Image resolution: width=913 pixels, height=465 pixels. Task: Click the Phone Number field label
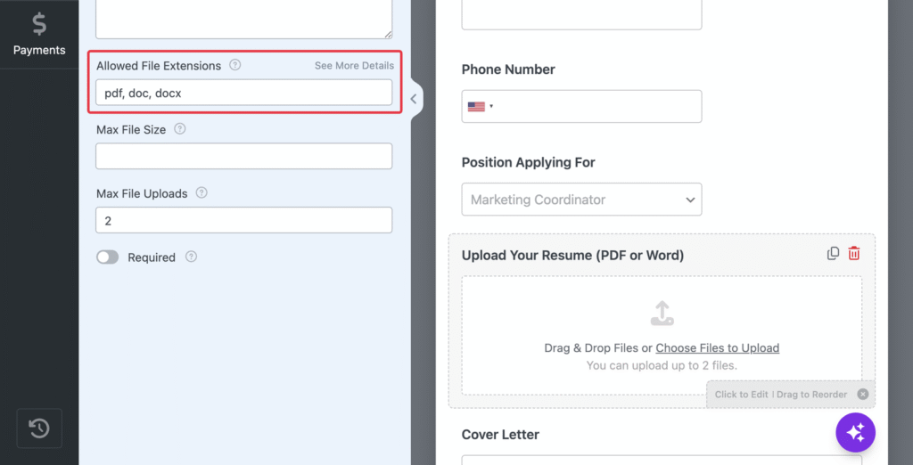coord(508,69)
